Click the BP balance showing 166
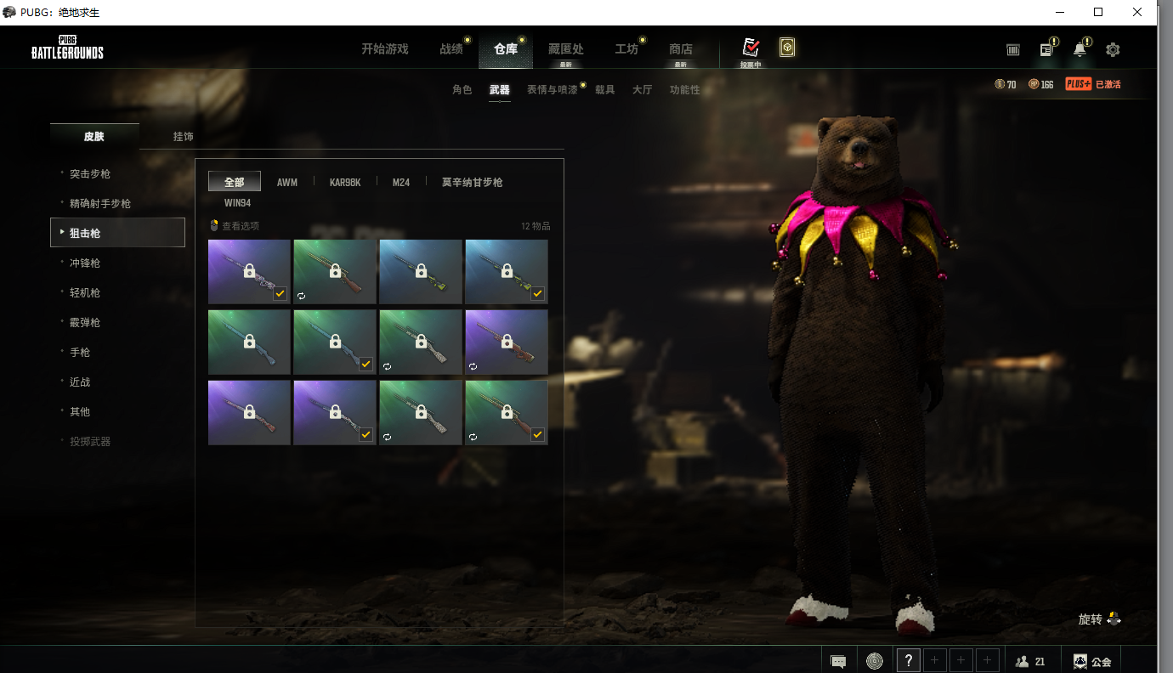This screenshot has height=673, width=1173. [x=1041, y=84]
